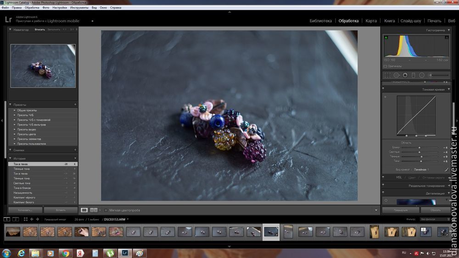
Task: Switch to the Библиотека module
Action: click(320, 21)
